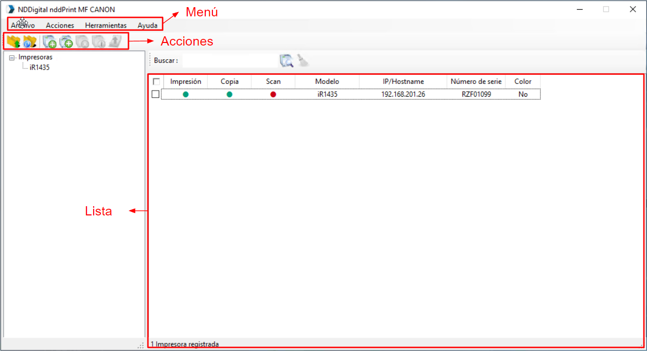This screenshot has height=351, width=647.
Task: Open the Archivo menu
Action: pyautogui.click(x=23, y=25)
